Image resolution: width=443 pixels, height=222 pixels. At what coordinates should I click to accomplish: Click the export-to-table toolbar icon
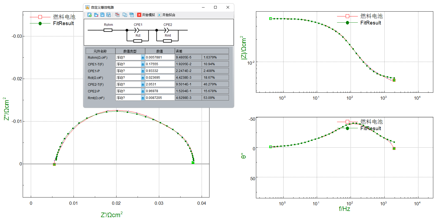coord(132,15)
